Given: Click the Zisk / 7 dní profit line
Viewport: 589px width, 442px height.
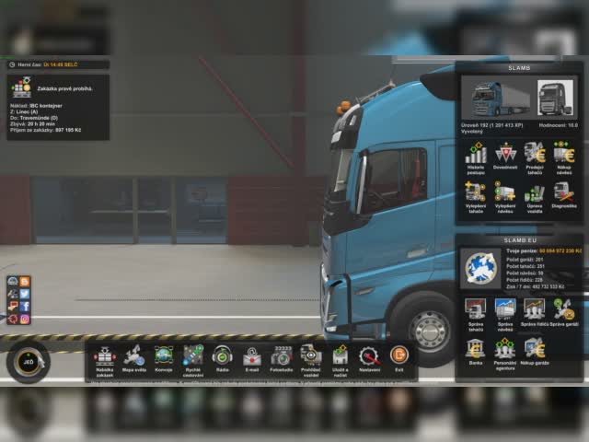Looking at the screenshot, I should tap(535, 286).
